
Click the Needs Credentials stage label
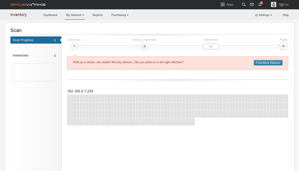click(x=145, y=39)
